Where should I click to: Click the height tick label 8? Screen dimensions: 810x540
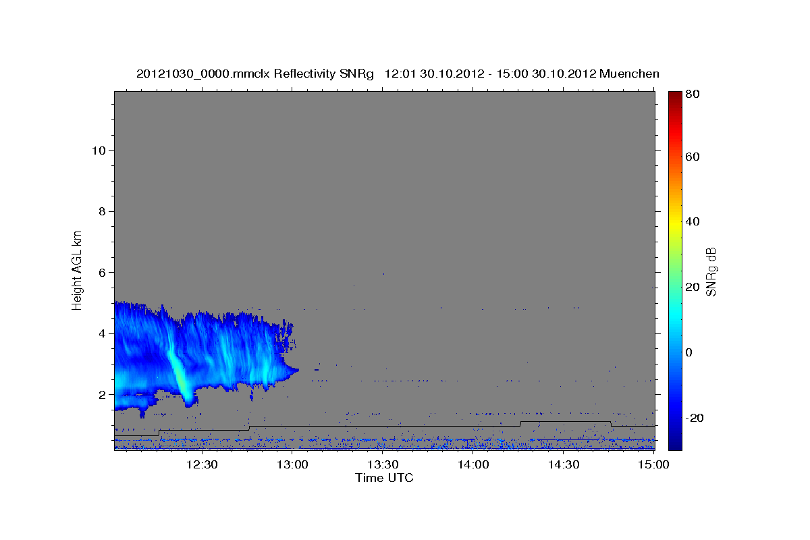click(102, 211)
